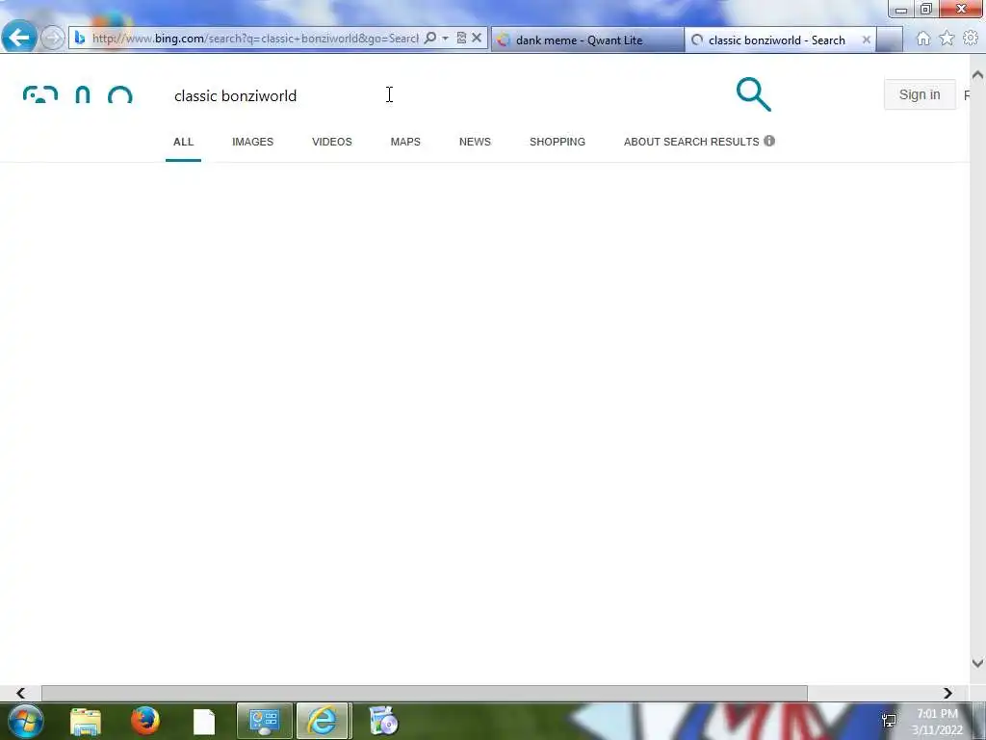
Task: Click the compatibility view icon in address bar
Action: tap(461, 39)
